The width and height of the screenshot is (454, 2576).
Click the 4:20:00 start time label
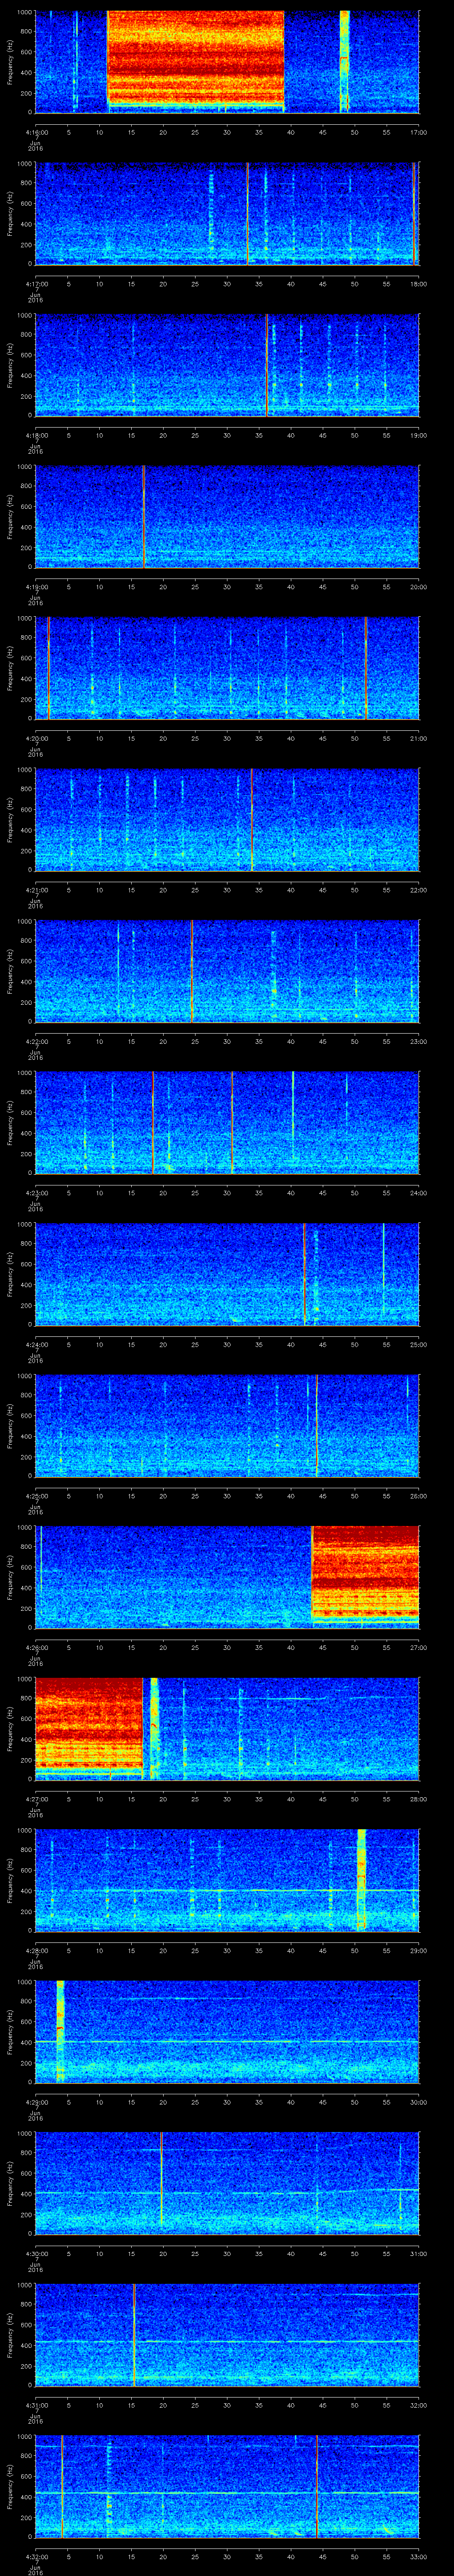[x=36, y=738]
